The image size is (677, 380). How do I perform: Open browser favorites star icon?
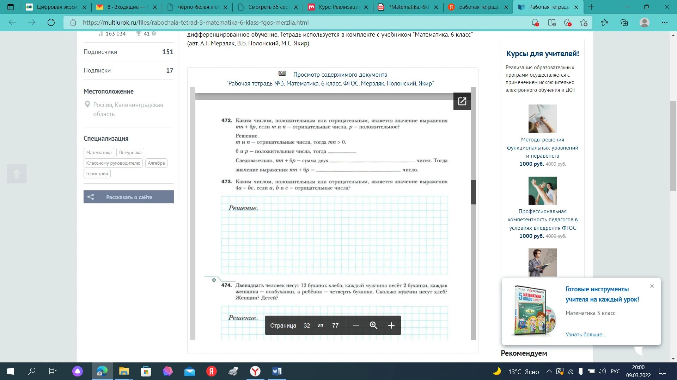point(605,23)
